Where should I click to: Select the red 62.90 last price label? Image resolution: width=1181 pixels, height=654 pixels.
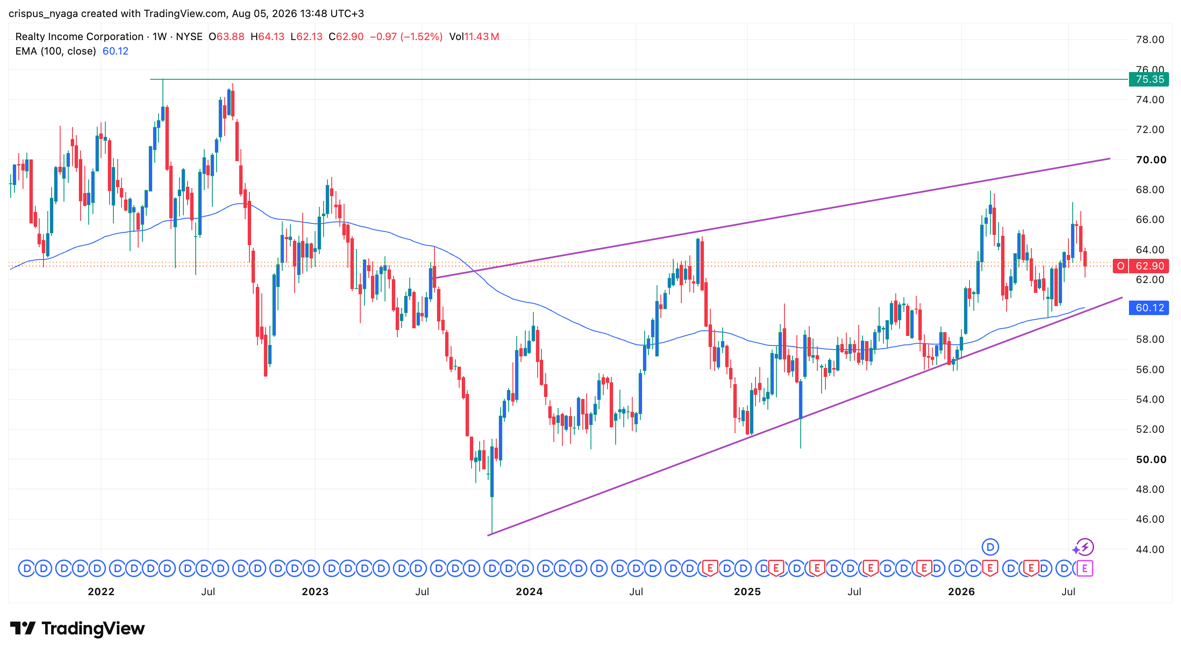point(1149,266)
